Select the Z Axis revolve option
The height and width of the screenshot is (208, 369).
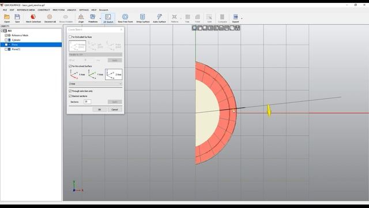pyautogui.click(x=114, y=75)
